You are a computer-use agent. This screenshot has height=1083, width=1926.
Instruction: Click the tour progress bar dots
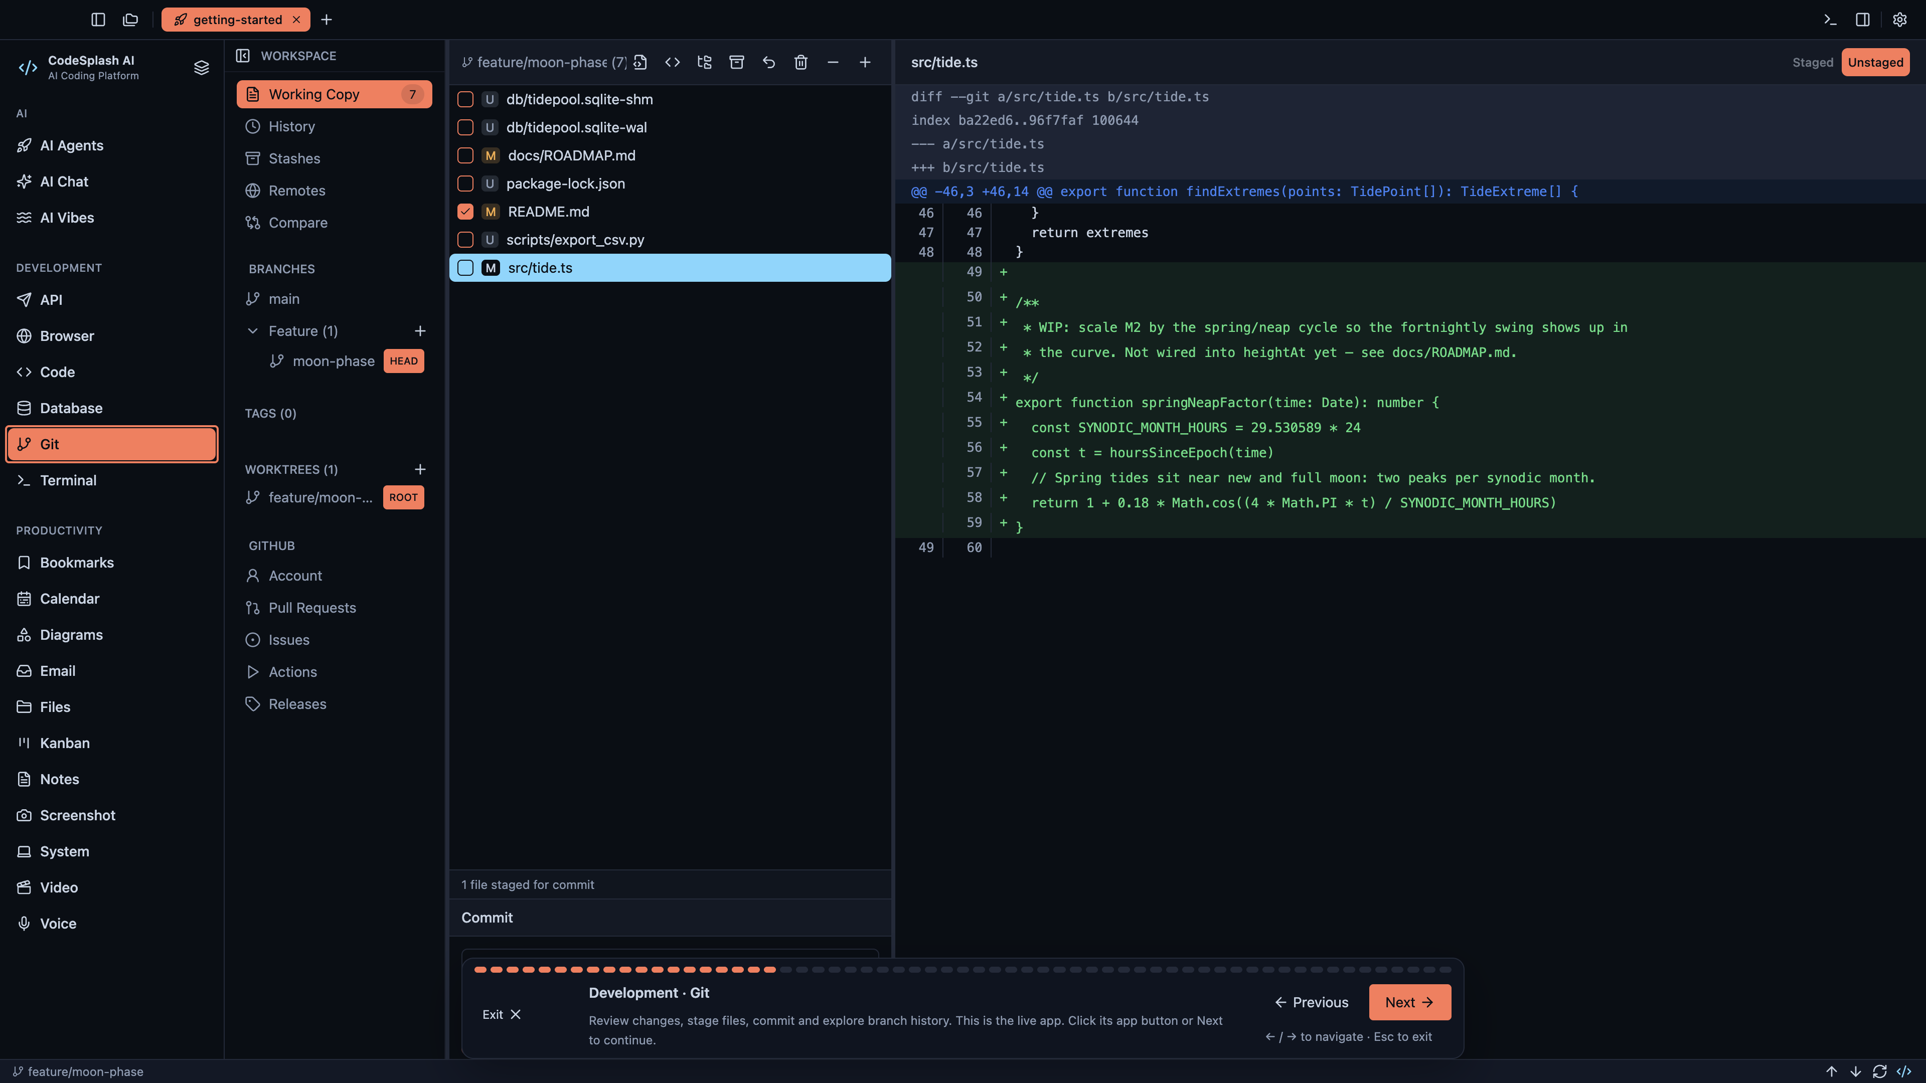[962, 969]
